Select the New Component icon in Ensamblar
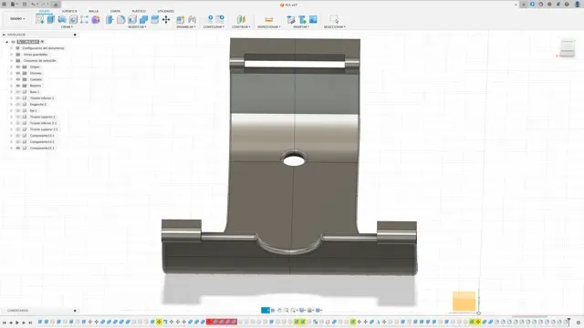The height and width of the screenshot is (328, 584). coord(181,19)
